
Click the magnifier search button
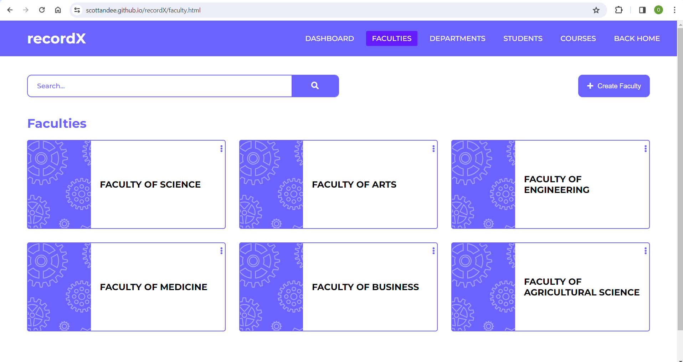(315, 86)
